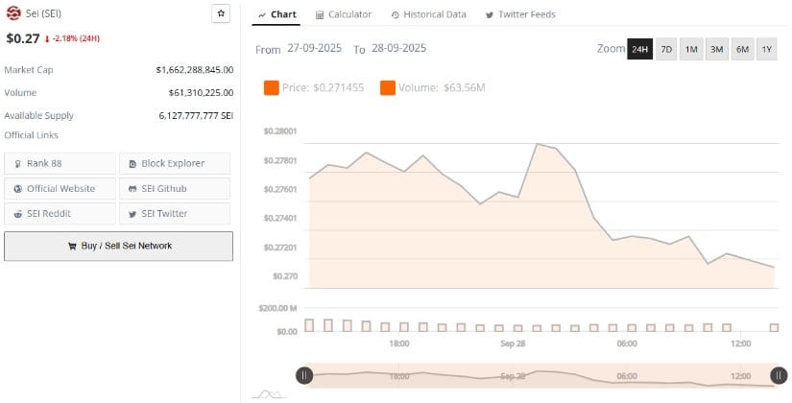The image size is (792, 403).
Task: Open the Twitter Feeds tab
Action: (519, 14)
